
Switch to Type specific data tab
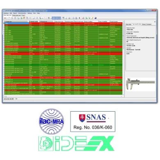pos(137,24)
